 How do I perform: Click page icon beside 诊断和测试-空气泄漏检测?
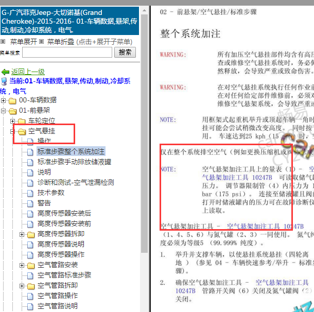tap(30, 183)
